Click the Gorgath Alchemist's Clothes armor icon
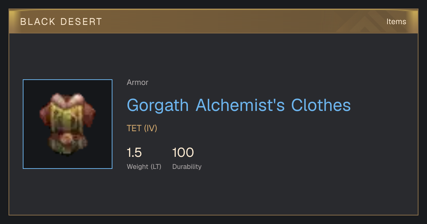The height and width of the screenshot is (224, 427). click(68, 124)
